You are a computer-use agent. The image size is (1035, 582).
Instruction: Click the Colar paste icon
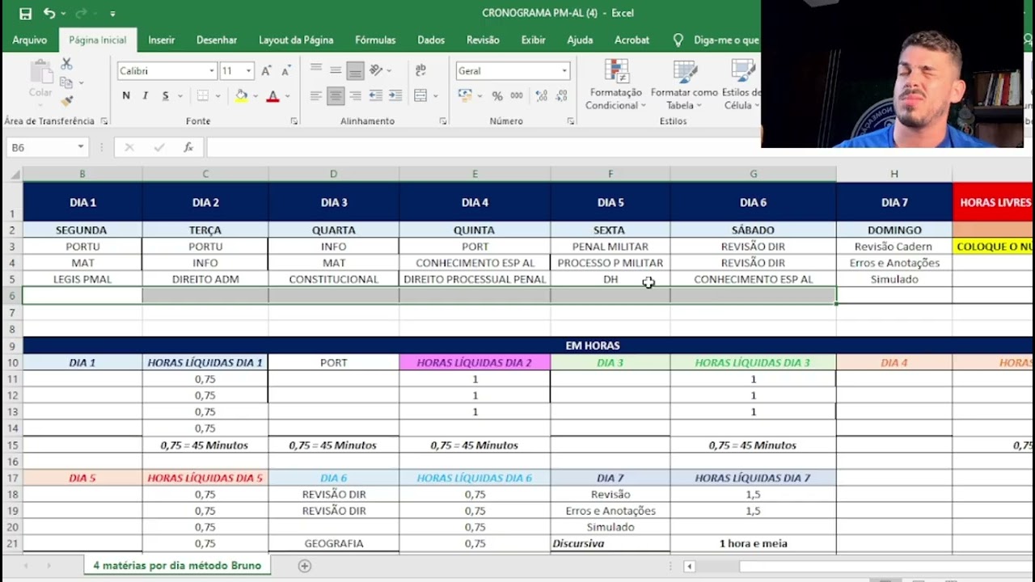click(x=40, y=79)
